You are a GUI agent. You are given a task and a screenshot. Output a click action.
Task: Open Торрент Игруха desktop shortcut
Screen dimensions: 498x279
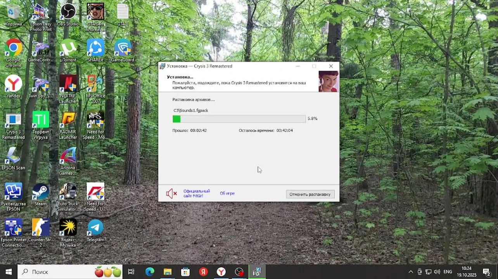pyautogui.click(x=41, y=126)
